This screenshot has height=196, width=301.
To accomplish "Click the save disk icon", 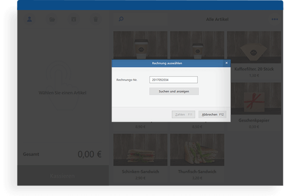I will (74, 19).
